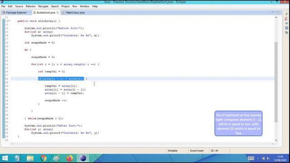The image size is (290, 163).
Task: Click the editor vertical scrollbar thumb
Action: (x=276, y=82)
